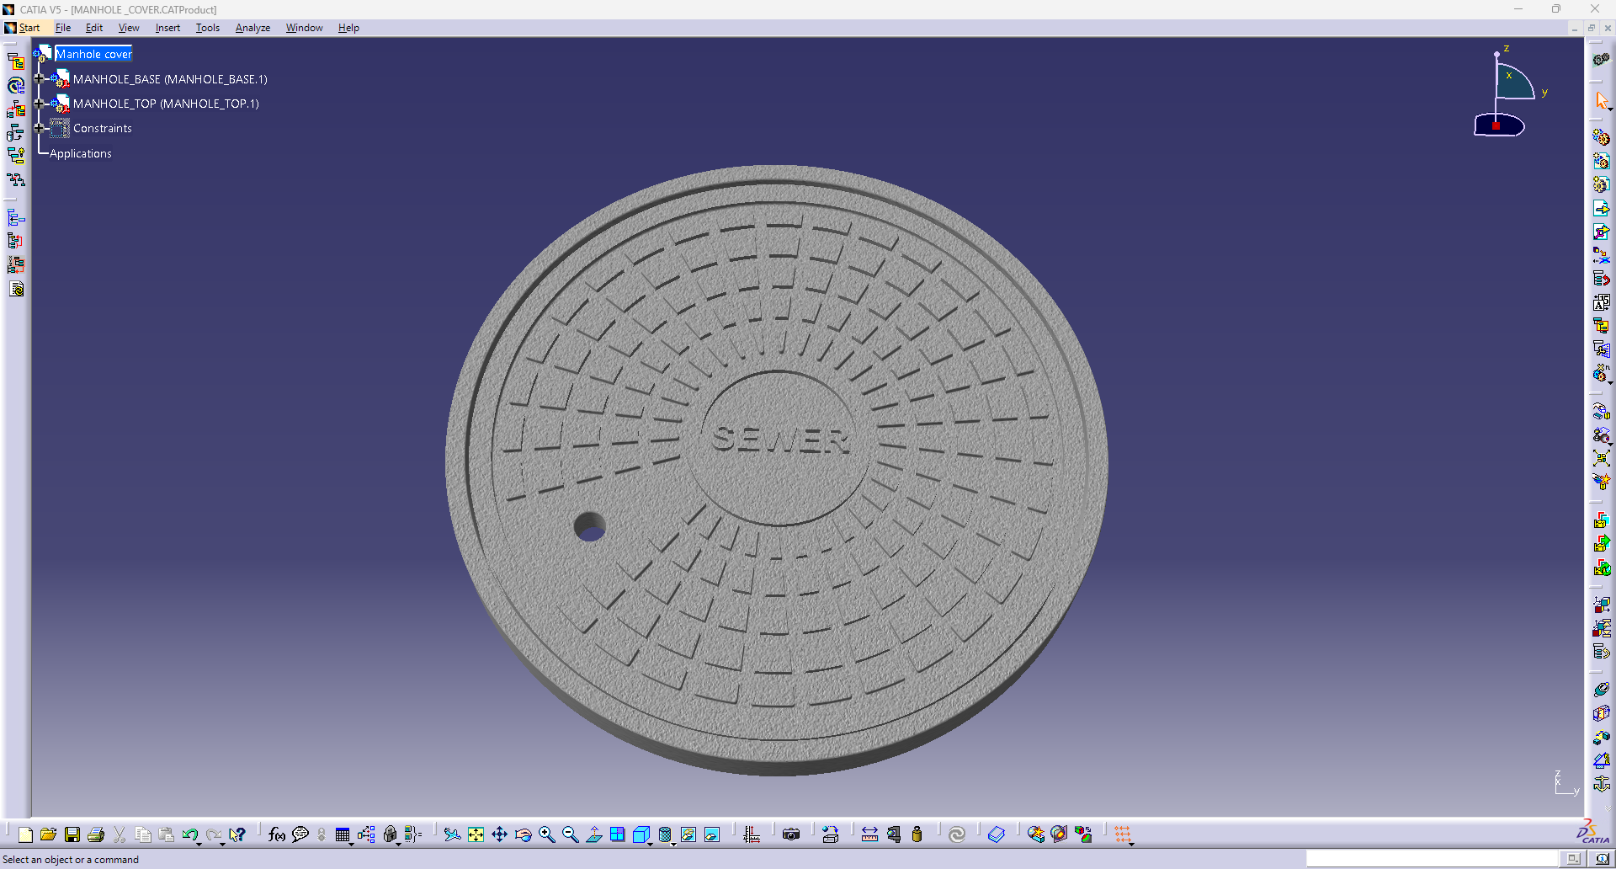Image resolution: width=1616 pixels, height=869 pixels.
Task: Select the Rotate view icon
Action: click(x=523, y=834)
